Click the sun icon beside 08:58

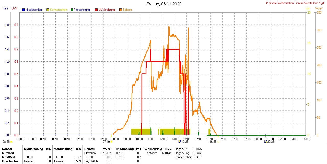click(11, 142)
